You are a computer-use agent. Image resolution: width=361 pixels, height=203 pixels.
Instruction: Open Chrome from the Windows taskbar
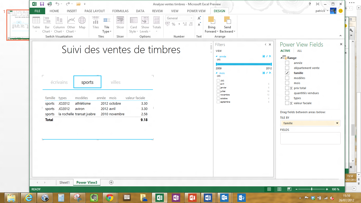click(x=110, y=197)
